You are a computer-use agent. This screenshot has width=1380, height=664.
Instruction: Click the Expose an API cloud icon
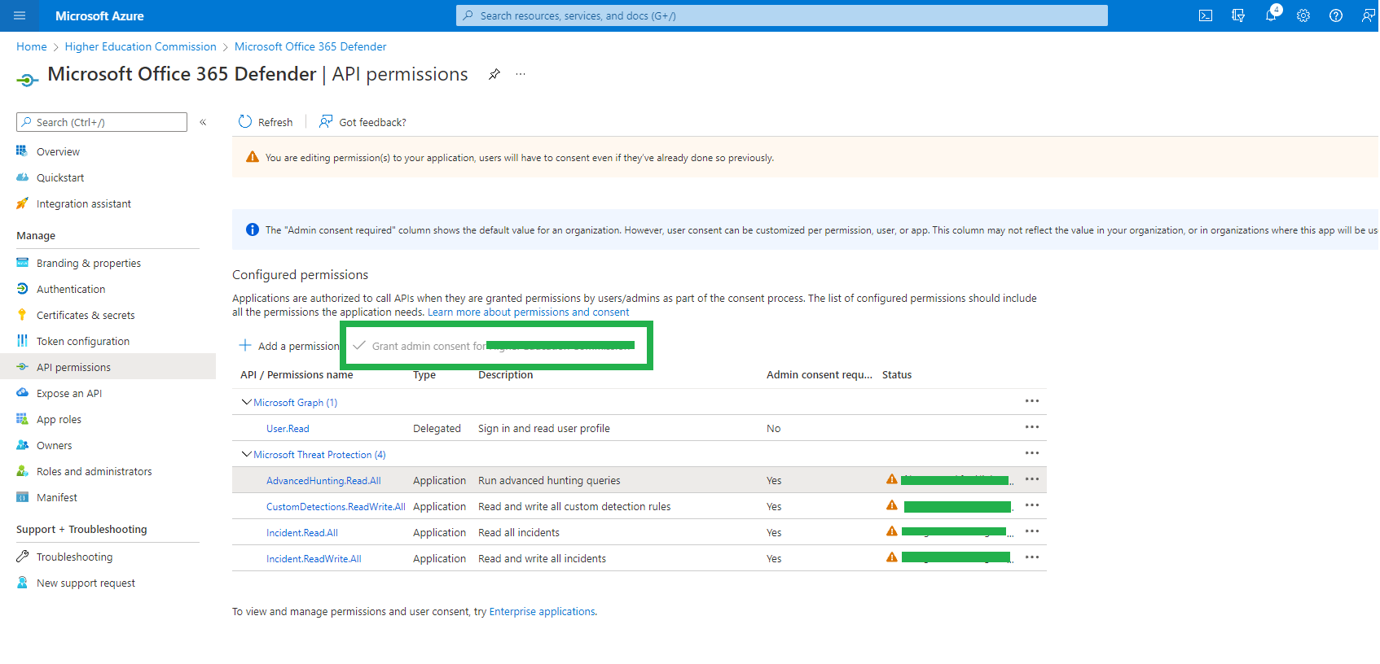[22, 393]
